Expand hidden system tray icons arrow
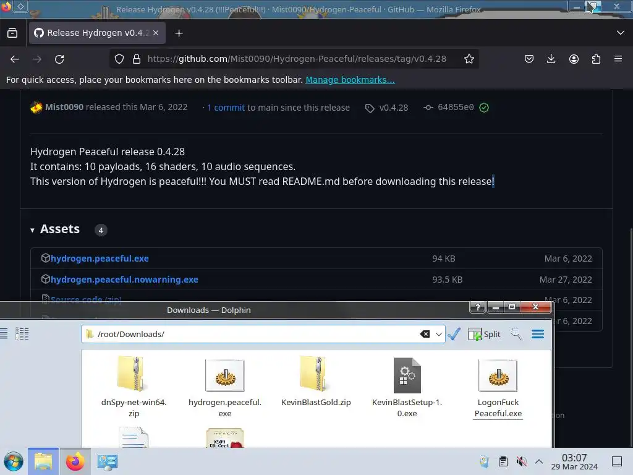633x475 pixels. pyautogui.click(x=539, y=461)
